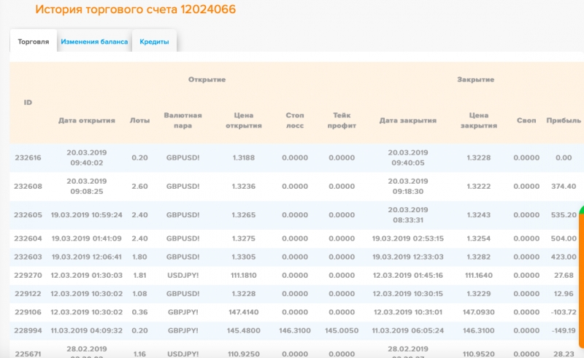The width and height of the screenshot is (584, 358).
Task: Select trade ID 232608
Action: click(x=28, y=186)
